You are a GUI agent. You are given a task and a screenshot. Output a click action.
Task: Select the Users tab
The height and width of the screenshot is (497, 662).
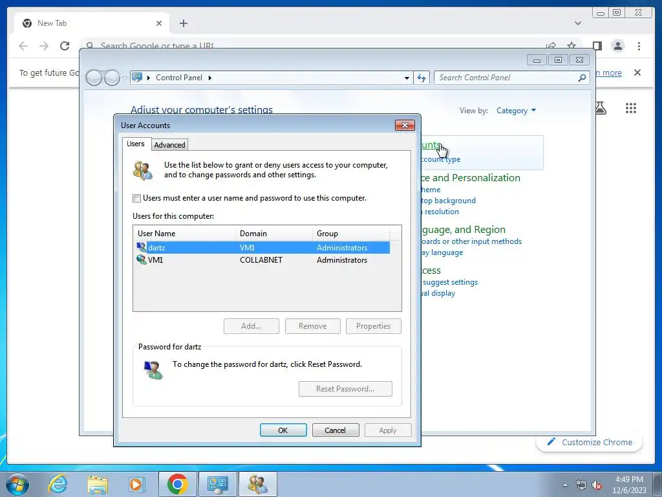(x=136, y=144)
